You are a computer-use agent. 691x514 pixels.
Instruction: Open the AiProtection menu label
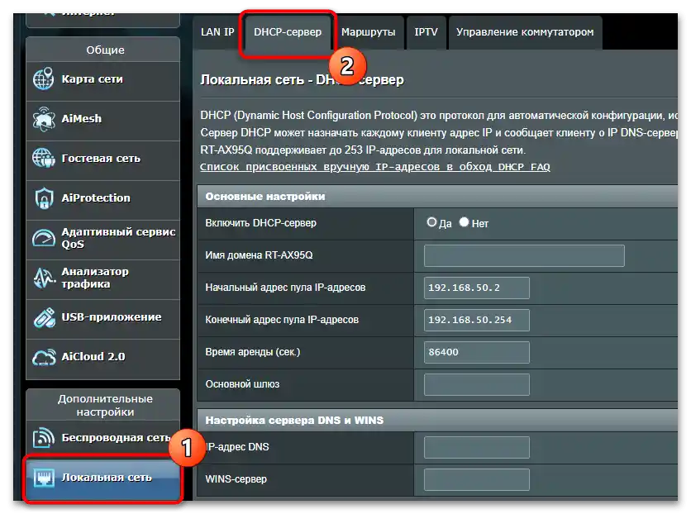(96, 198)
